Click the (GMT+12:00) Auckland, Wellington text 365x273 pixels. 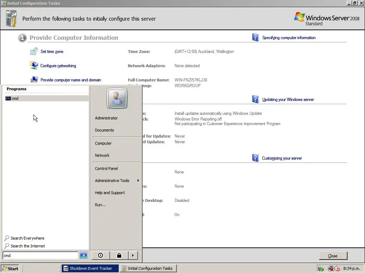pos(204,52)
